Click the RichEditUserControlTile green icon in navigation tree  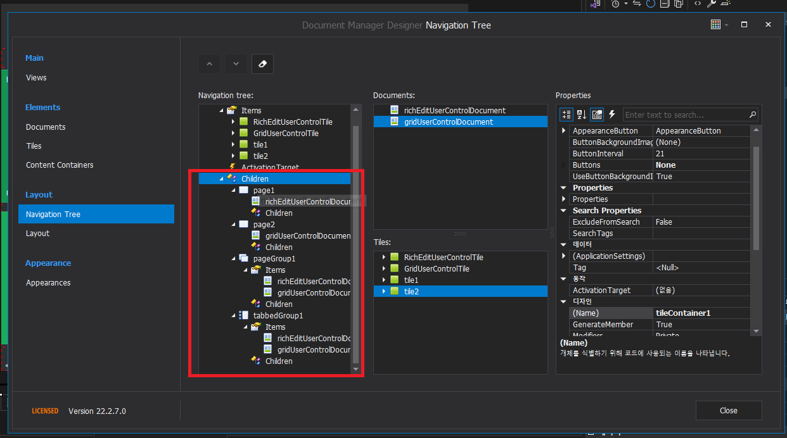pos(243,122)
